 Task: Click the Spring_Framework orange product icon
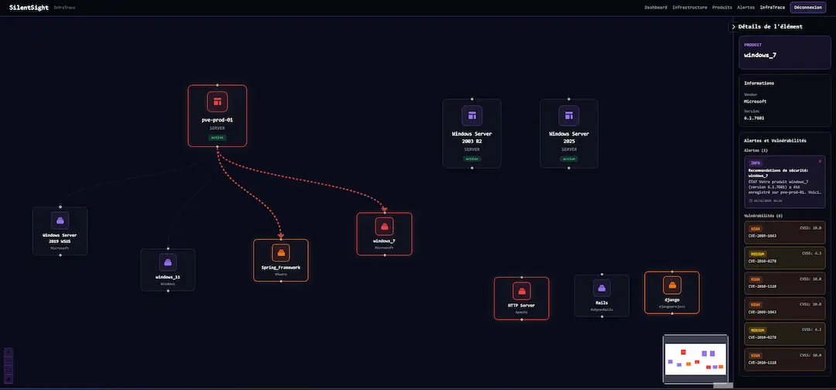[281, 252]
